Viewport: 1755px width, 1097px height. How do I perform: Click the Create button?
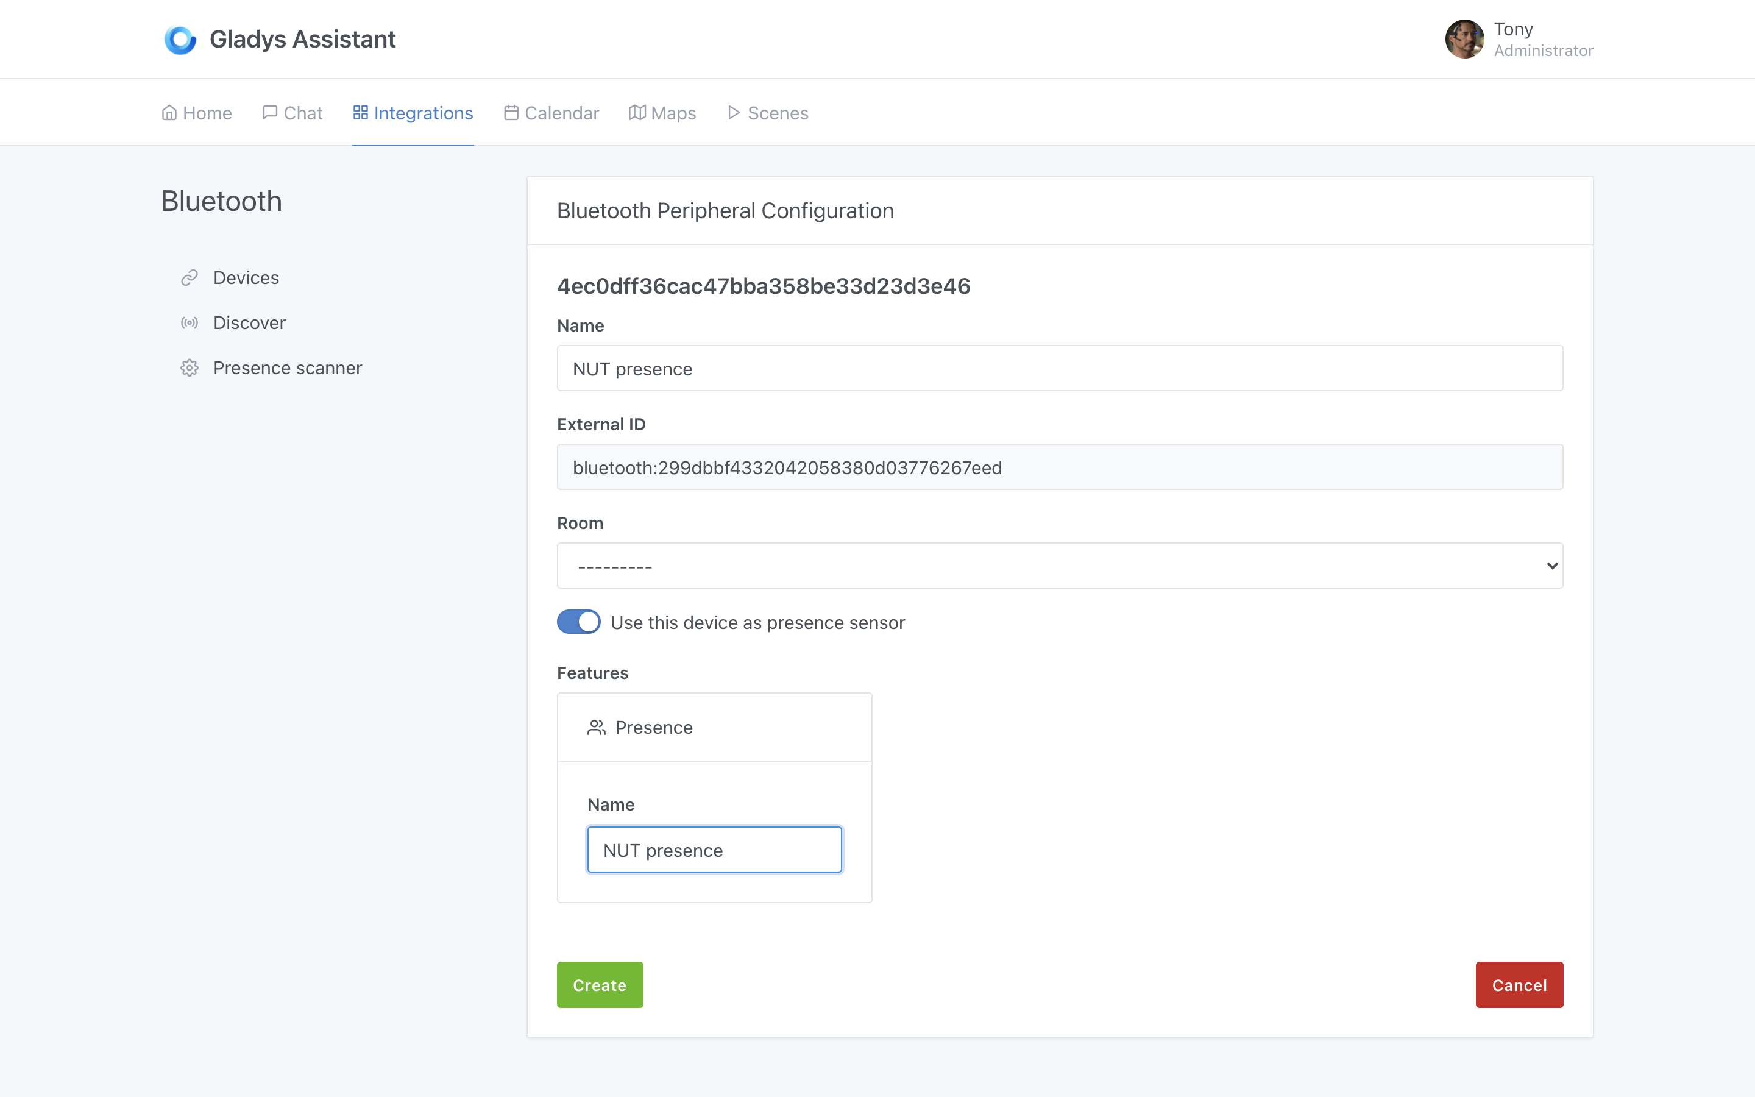599,984
